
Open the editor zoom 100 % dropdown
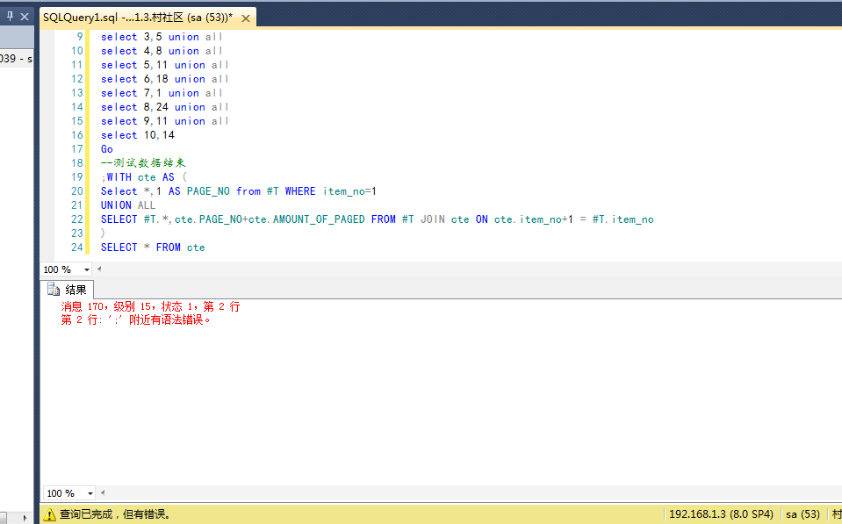(86, 269)
